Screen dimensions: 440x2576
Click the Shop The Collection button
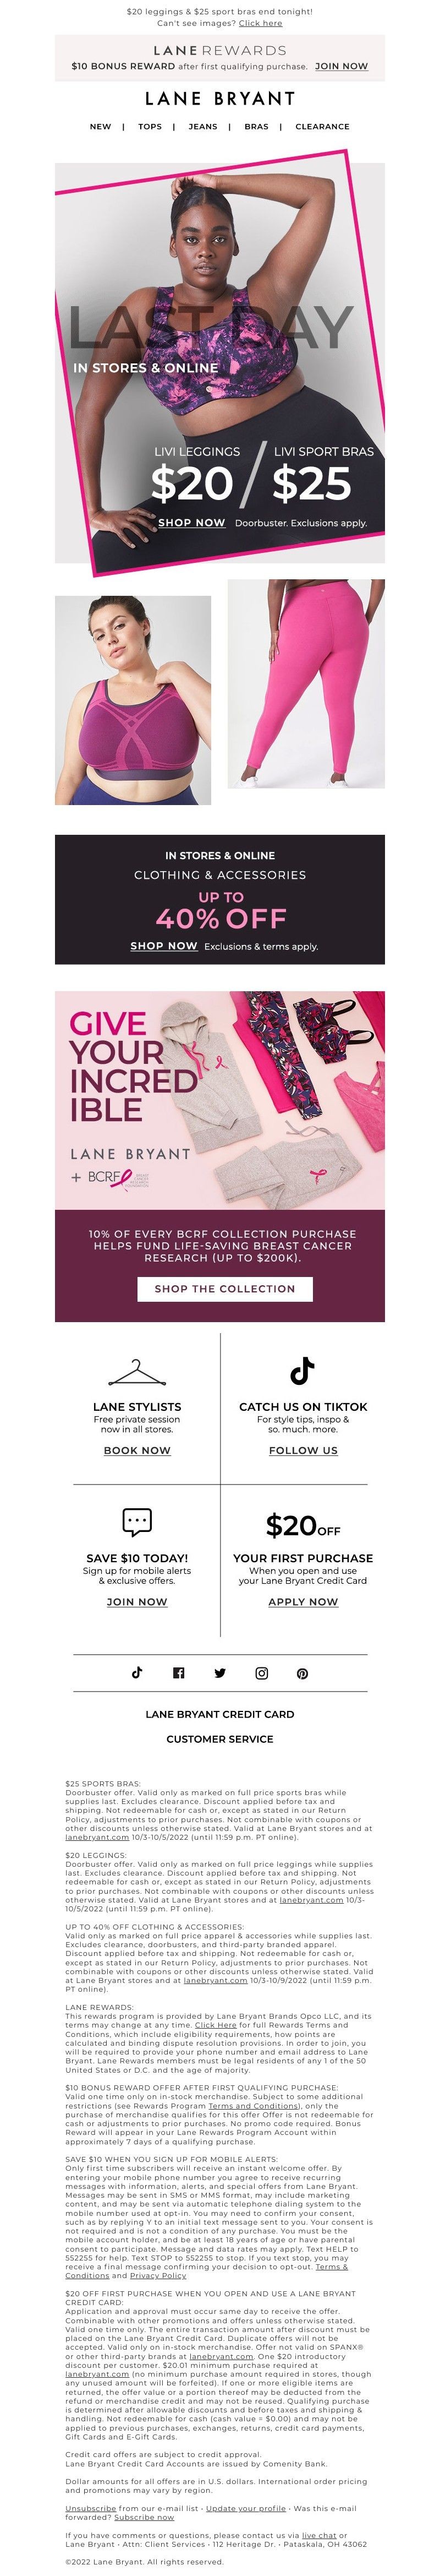click(224, 1289)
